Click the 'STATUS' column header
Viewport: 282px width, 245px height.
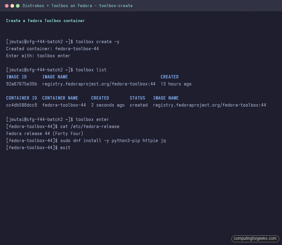(137, 98)
